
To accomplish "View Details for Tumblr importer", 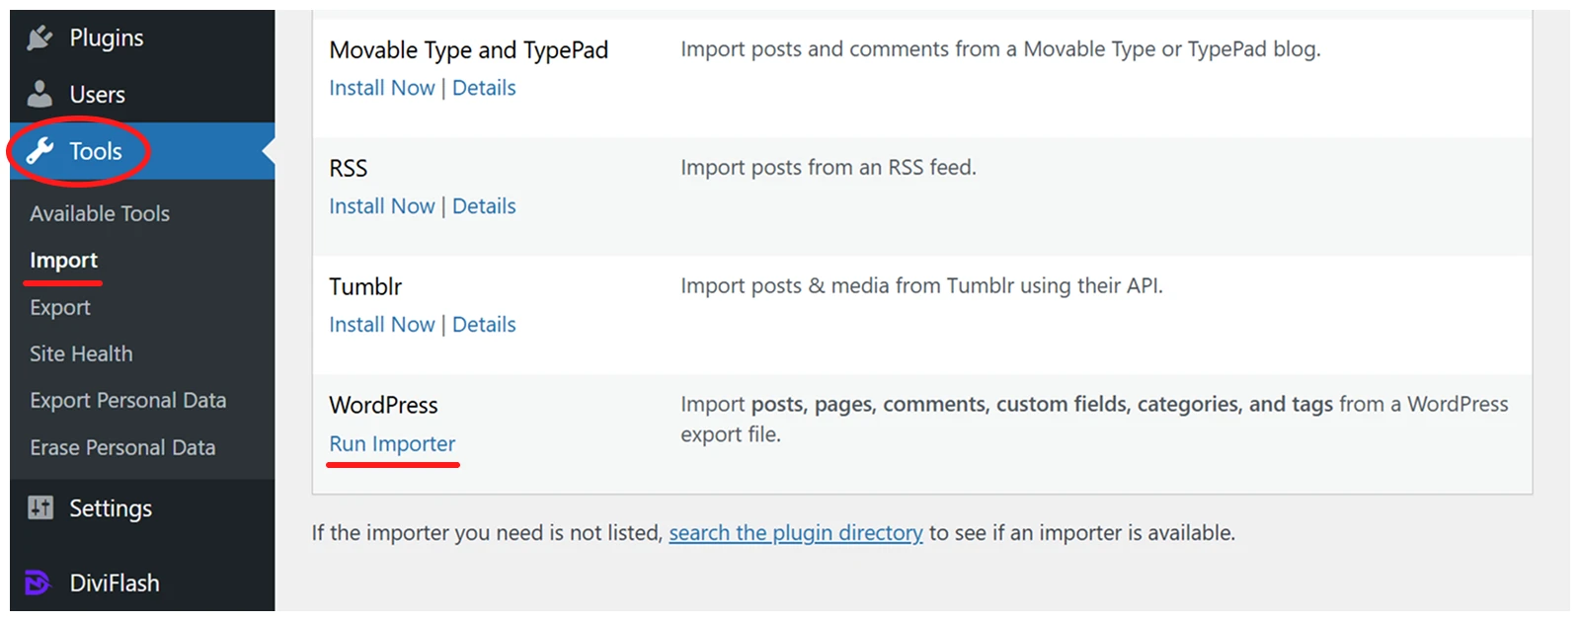I will [484, 325].
